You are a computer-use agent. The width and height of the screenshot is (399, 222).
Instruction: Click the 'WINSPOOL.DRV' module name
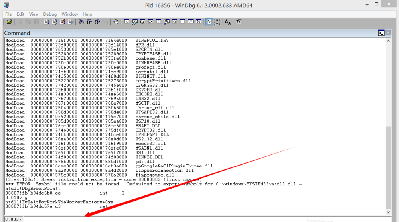(152, 40)
